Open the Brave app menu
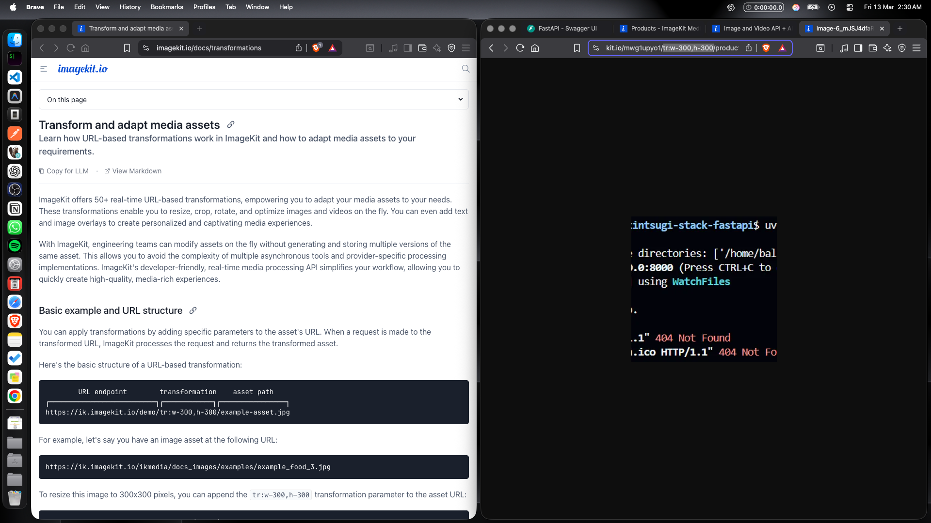931x523 pixels. click(x=35, y=7)
